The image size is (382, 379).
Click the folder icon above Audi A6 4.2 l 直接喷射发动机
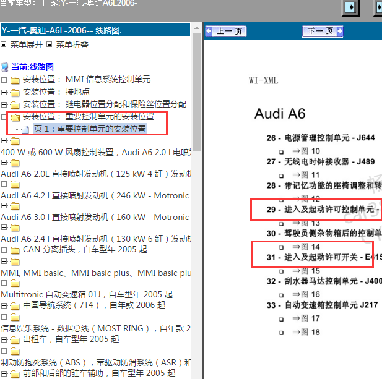[15, 184]
